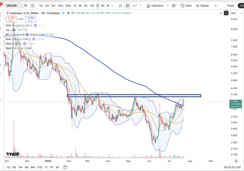This screenshot has height=171, width=244.
Task: Click the BB 20 indicator settings icon
Action: 27,34
